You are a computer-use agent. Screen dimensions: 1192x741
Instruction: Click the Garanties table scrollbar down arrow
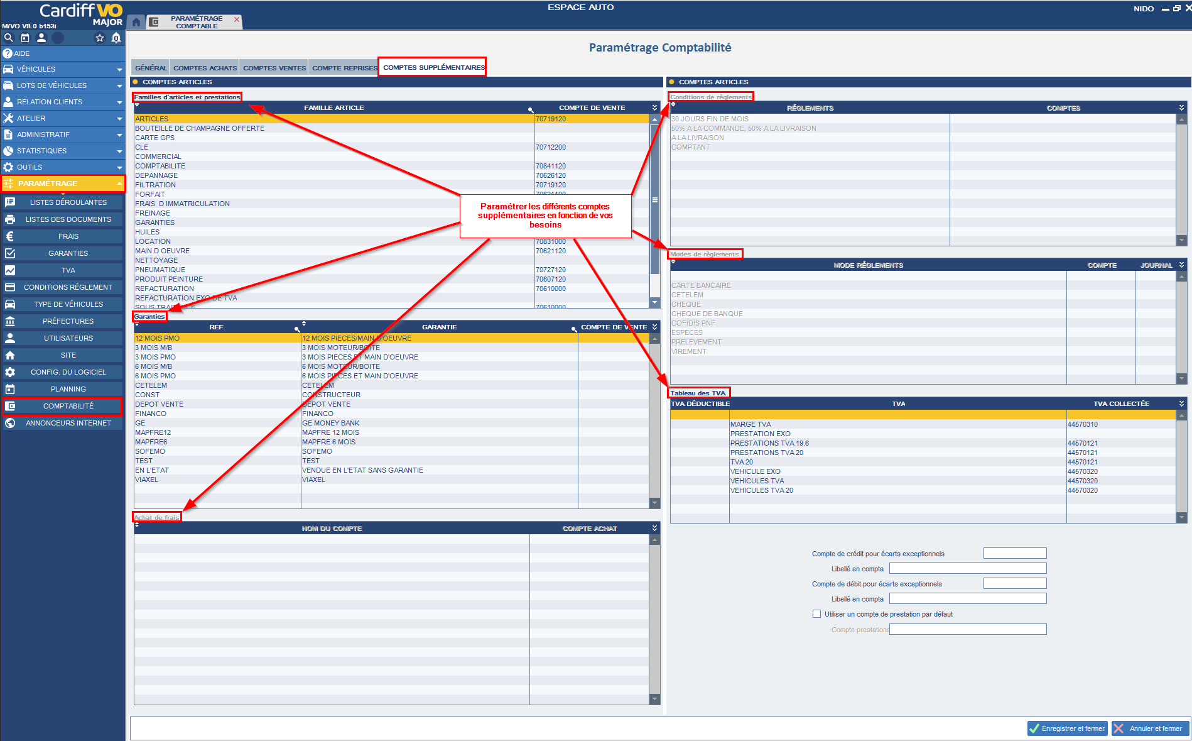655,503
